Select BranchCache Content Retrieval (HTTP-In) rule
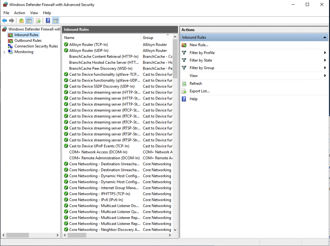The image size is (330, 246). tap(117, 57)
